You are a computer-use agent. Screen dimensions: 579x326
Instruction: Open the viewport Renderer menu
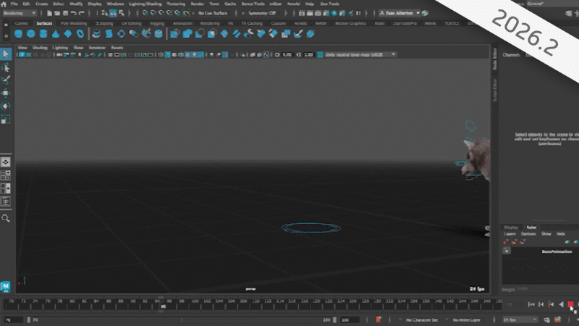(x=97, y=48)
